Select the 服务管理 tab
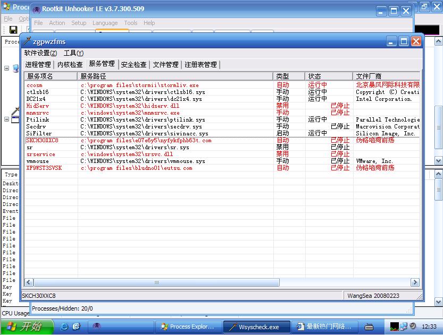This screenshot has width=443, height=335. 102,64
